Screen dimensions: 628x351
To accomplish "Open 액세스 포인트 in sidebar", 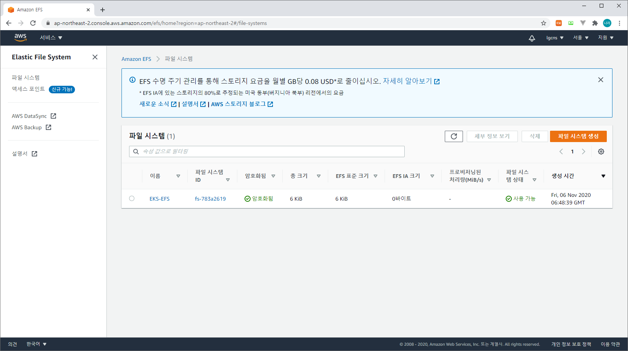I will click(28, 89).
